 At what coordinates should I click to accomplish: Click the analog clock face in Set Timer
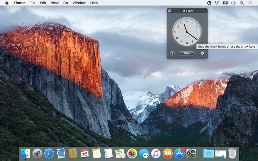point(187,32)
